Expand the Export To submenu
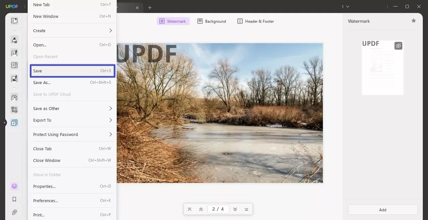 [72, 120]
